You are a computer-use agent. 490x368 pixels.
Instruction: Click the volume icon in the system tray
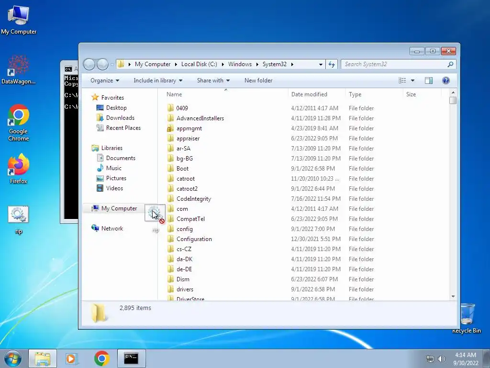coord(441,359)
